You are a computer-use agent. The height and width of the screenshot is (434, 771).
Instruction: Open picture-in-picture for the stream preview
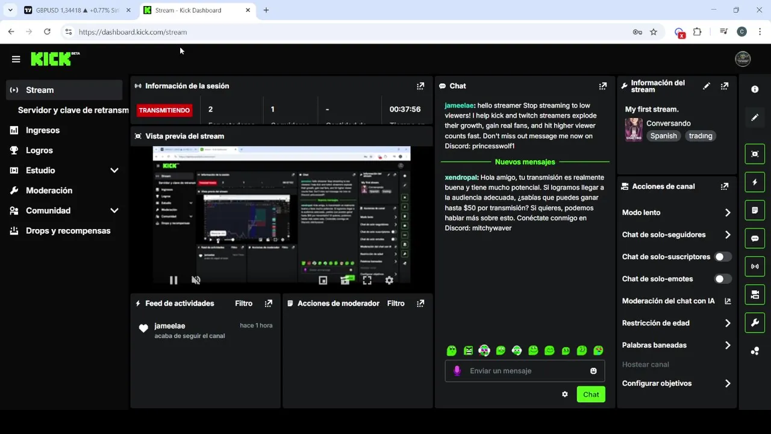pos(323,280)
